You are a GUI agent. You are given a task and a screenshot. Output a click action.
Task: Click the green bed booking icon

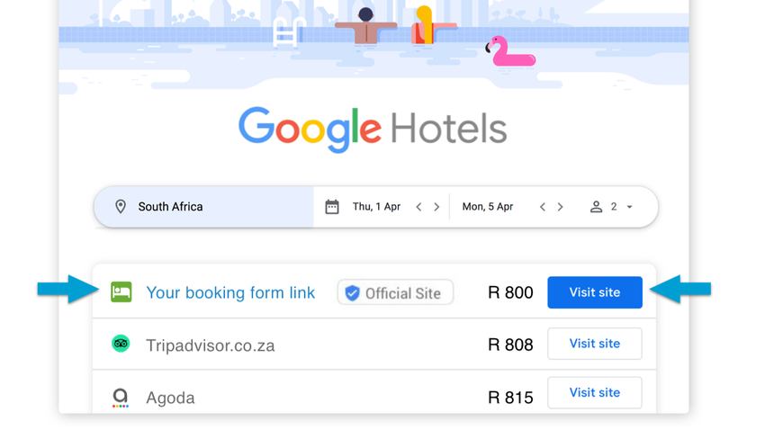[121, 292]
